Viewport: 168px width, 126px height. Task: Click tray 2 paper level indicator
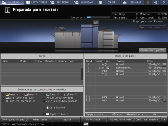(164, 68)
